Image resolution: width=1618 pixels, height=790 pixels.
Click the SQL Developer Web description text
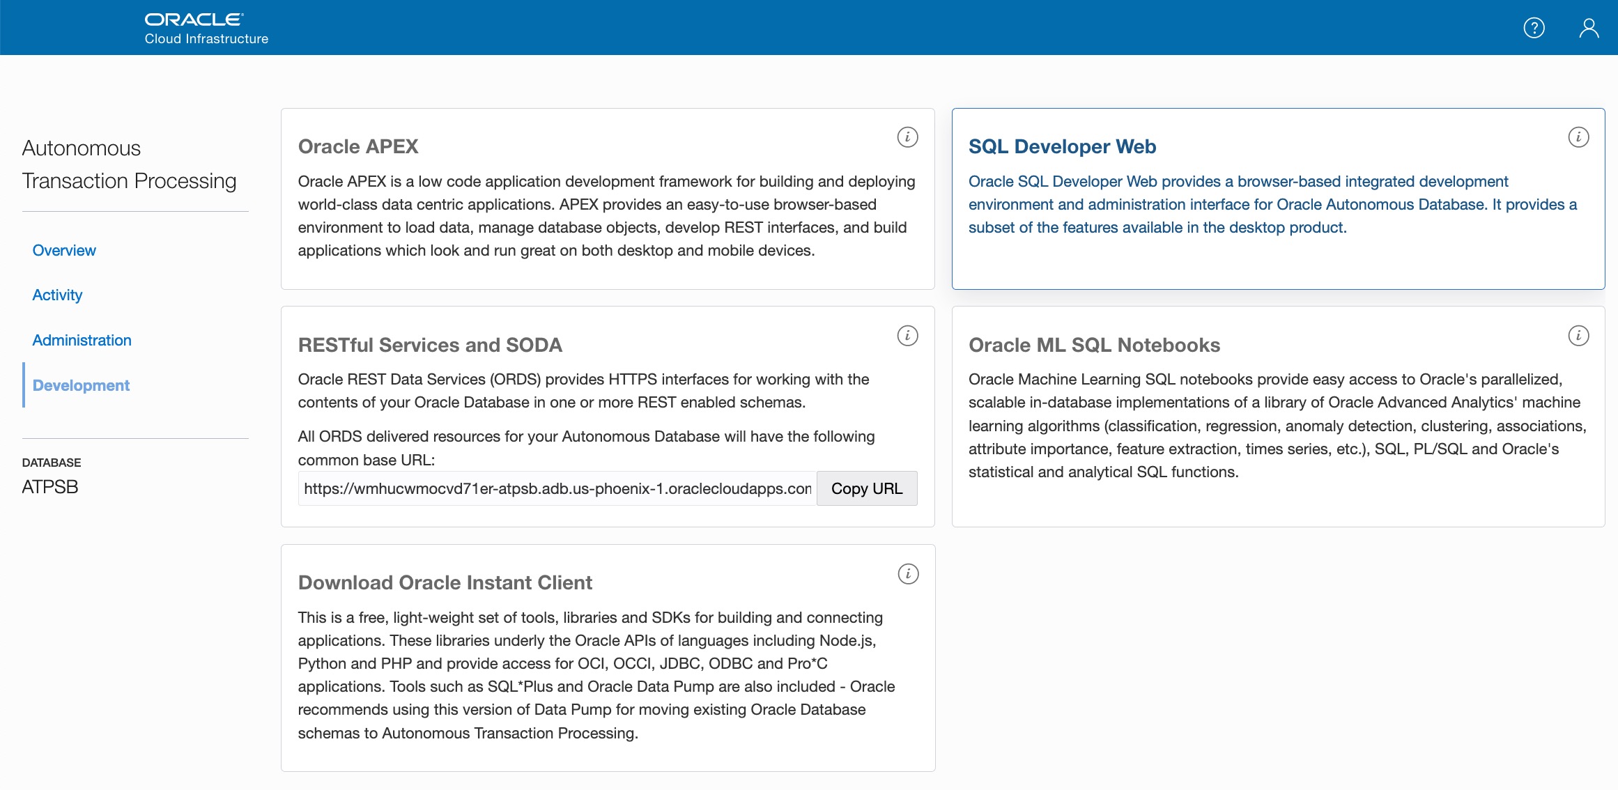point(1272,204)
